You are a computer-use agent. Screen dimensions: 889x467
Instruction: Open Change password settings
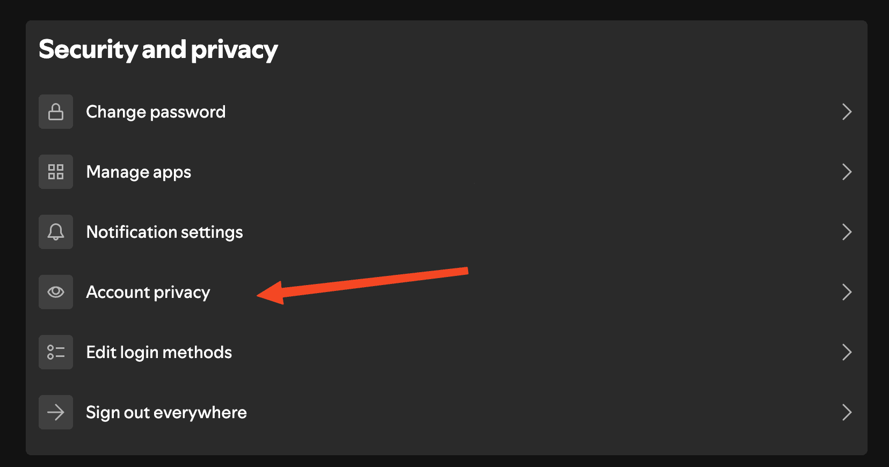pyautogui.click(x=156, y=112)
